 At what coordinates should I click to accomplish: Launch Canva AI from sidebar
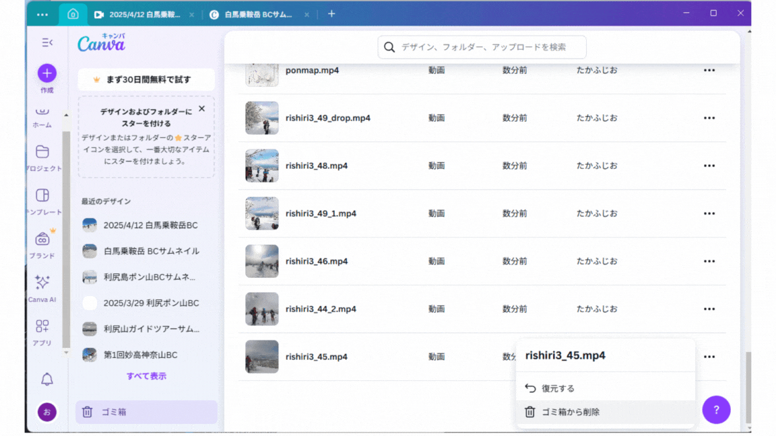[x=42, y=283]
